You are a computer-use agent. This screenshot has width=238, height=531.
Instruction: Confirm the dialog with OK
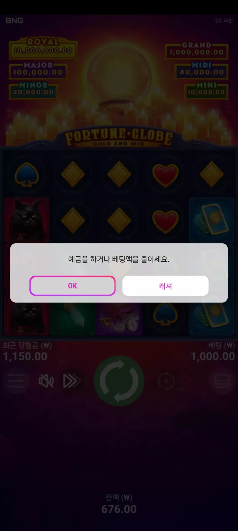[x=73, y=286]
